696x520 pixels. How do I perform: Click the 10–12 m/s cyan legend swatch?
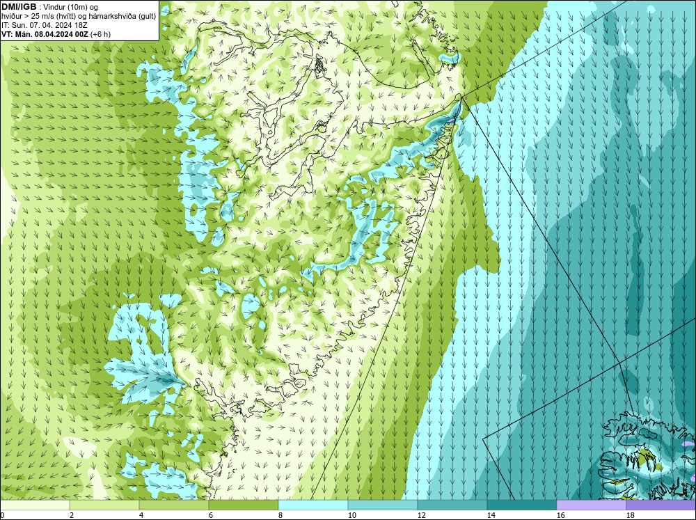coord(383,505)
